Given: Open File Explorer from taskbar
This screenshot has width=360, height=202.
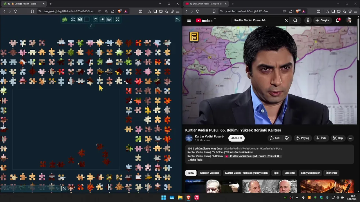Looking at the screenshot, I should click(180, 198).
